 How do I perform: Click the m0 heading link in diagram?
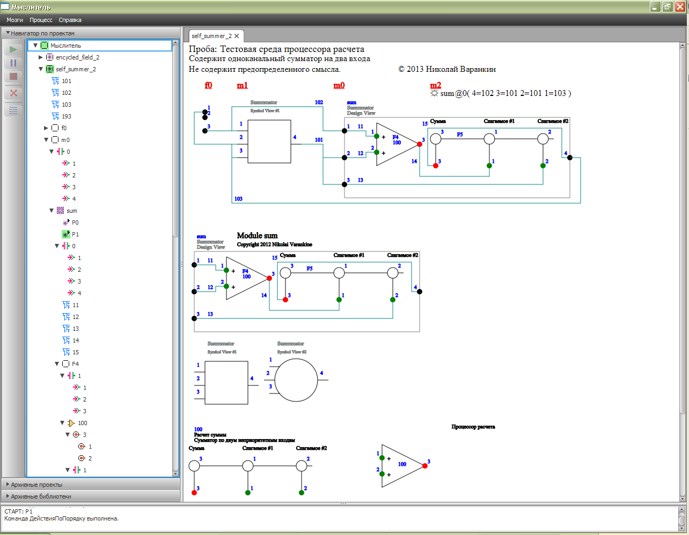pyautogui.click(x=339, y=85)
